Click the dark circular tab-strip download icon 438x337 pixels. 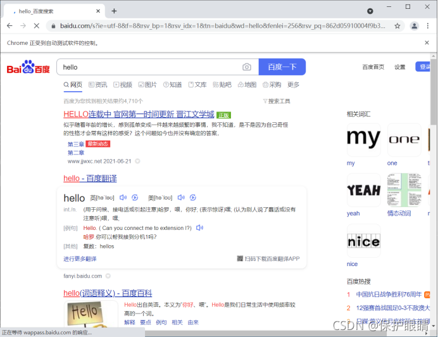[370, 11]
